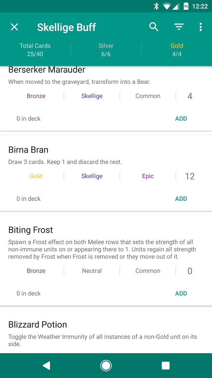The height and width of the screenshot is (378, 212).
Task: Open the three-dot overflow menu
Action: [200, 27]
